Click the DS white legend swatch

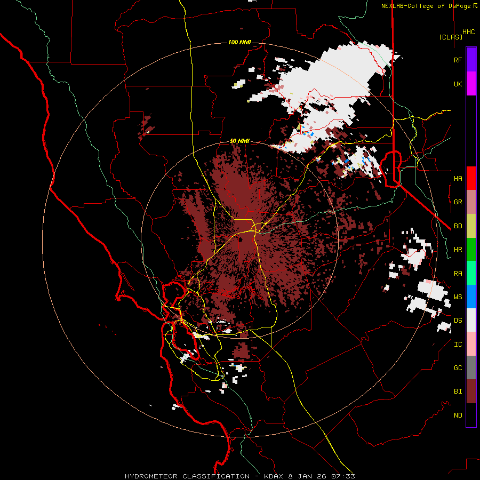(471, 320)
